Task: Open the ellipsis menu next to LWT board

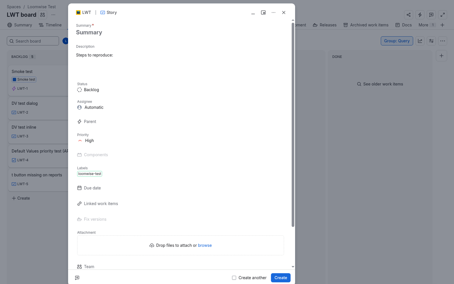Action: pos(53,15)
